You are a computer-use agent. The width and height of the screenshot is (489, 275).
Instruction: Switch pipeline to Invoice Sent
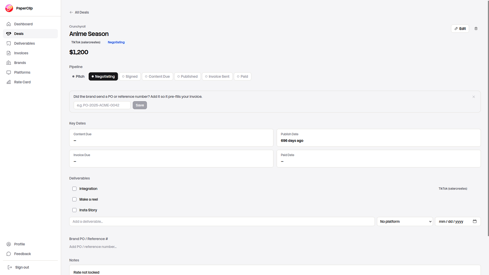(217, 76)
